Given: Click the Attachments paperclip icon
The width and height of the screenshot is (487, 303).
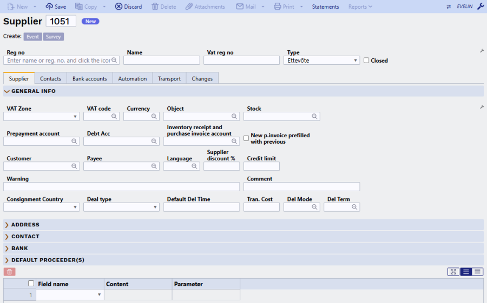Looking at the screenshot, I should (x=189, y=6).
